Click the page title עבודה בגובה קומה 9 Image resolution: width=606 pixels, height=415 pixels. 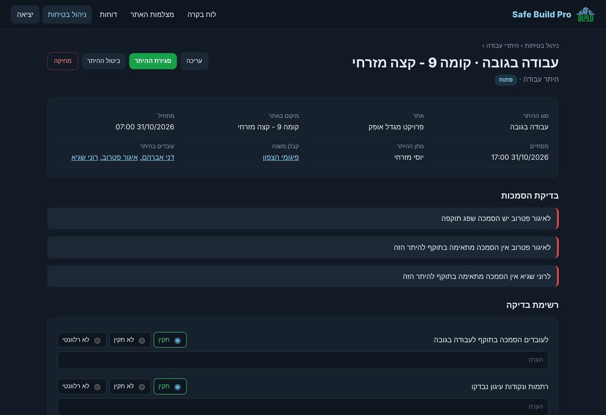[456, 63]
